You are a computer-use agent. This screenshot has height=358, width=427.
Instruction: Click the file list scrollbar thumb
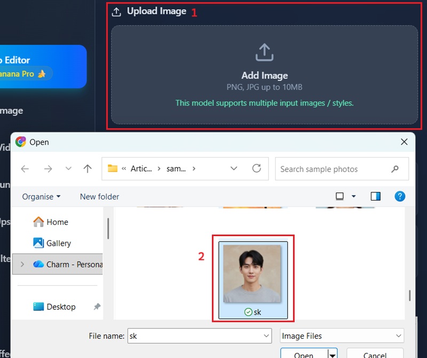pos(409,295)
